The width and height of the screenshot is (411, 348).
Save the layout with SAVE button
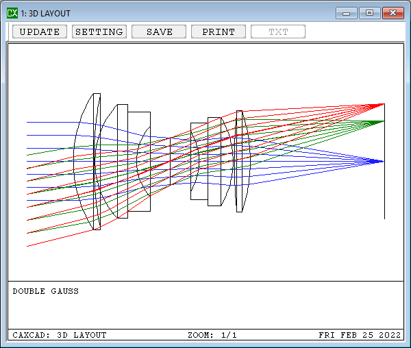click(159, 32)
